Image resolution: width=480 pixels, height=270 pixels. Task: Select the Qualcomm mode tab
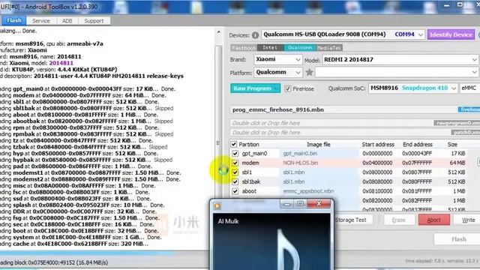300,48
